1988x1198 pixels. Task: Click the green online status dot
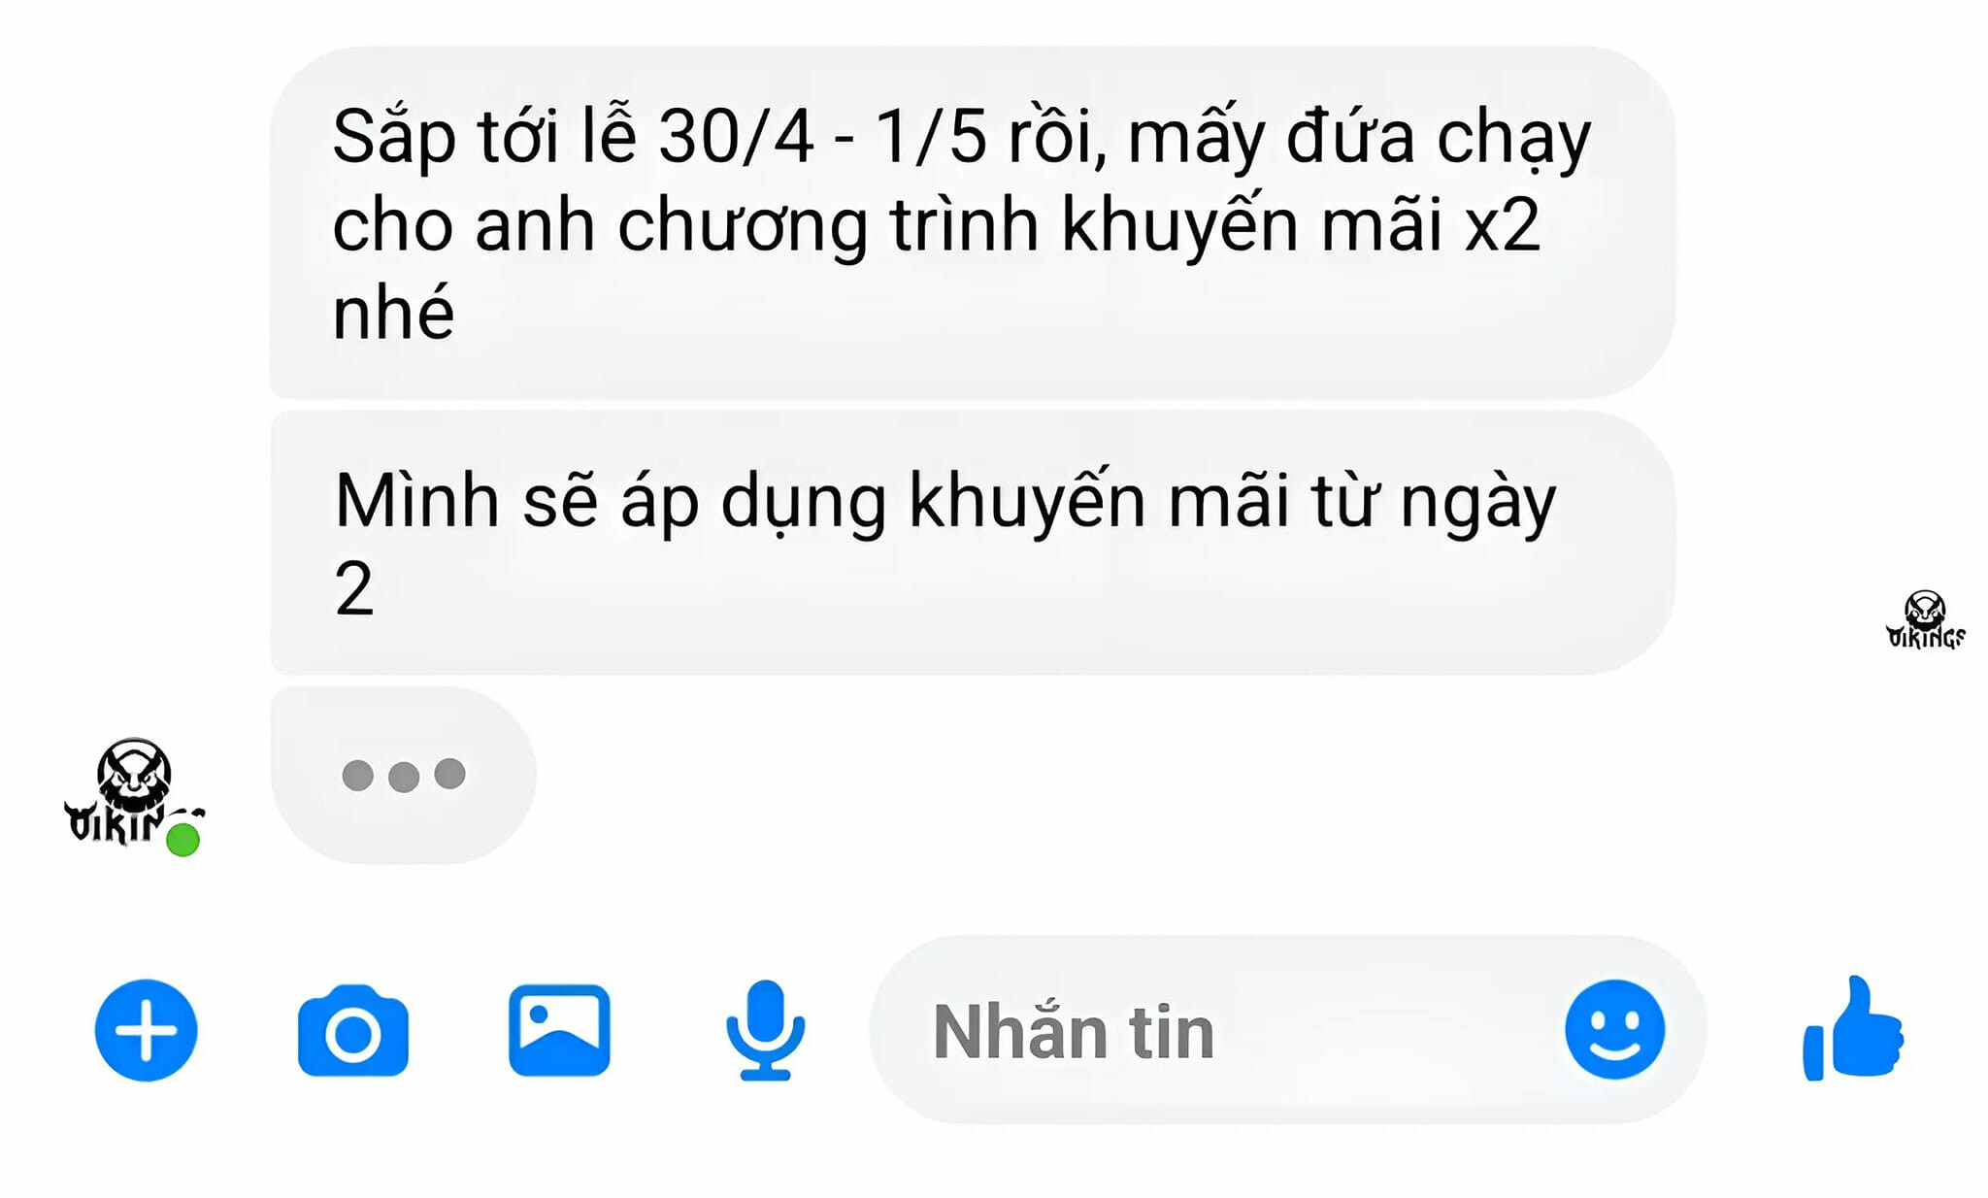pos(182,840)
